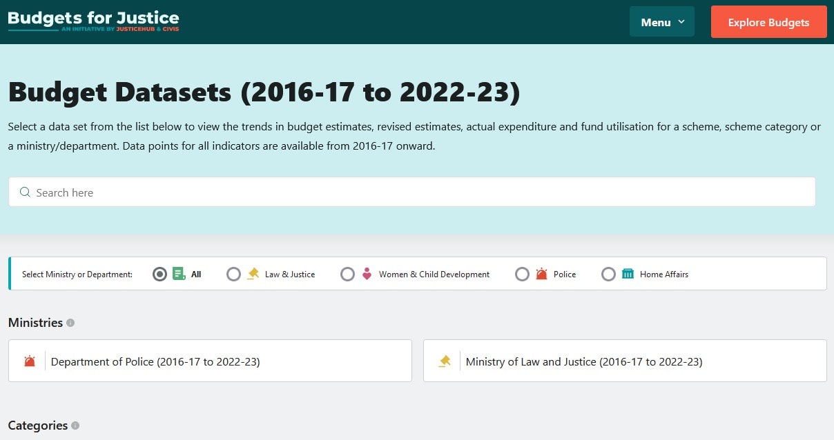Open Department of Police dataset card
This screenshot has height=440, width=834.
click(x=210, y=361)
